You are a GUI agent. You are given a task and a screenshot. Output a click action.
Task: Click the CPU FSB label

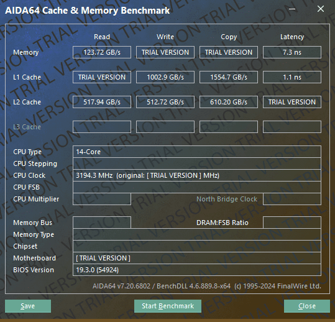[27, 187]
